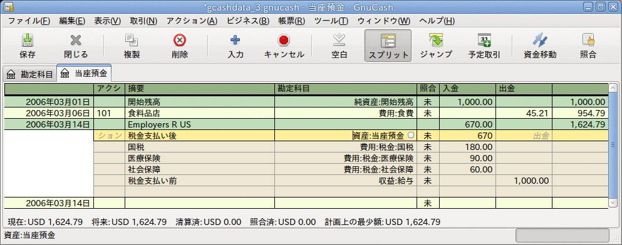Click the 摘要 column header

pyautogui.click(x=200, y=89)
